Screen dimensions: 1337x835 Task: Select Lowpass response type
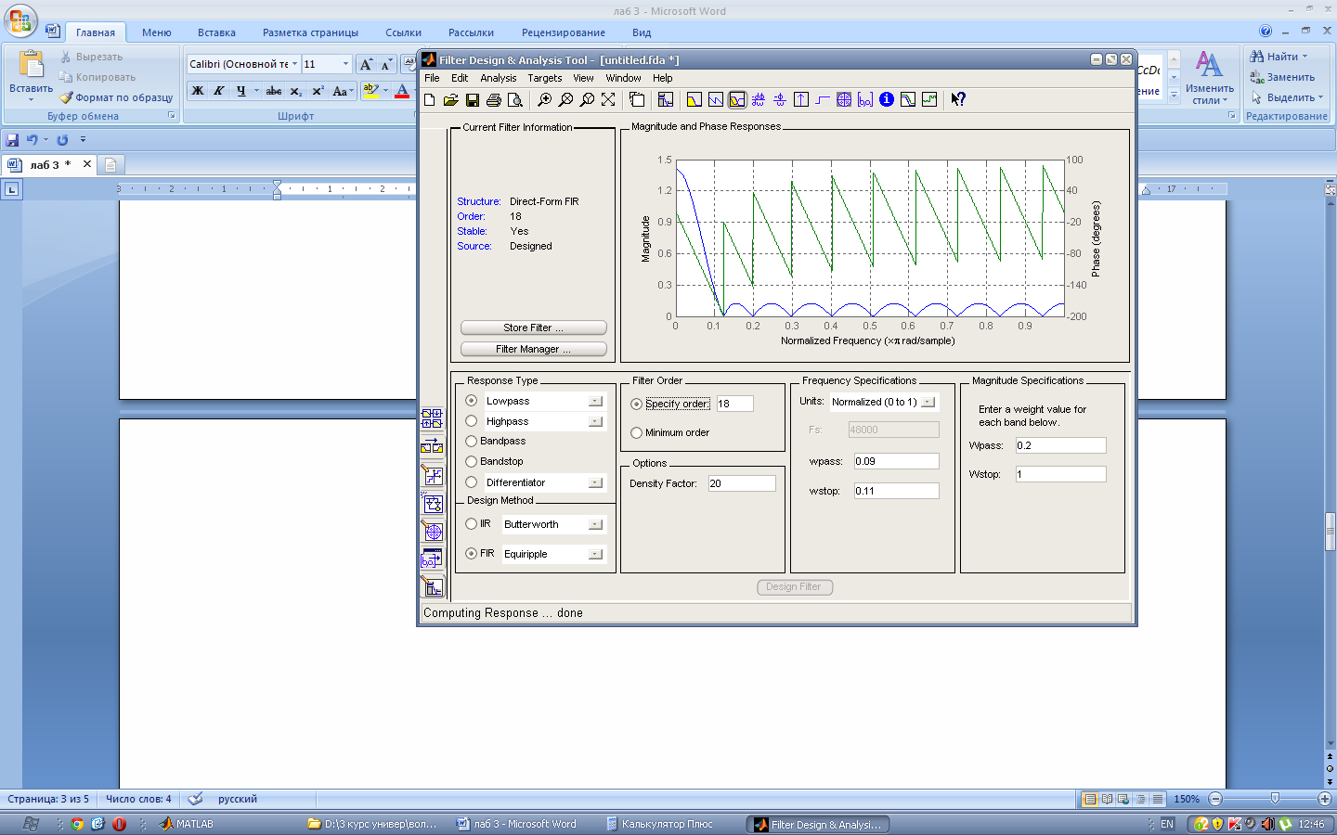click(472, 401)
